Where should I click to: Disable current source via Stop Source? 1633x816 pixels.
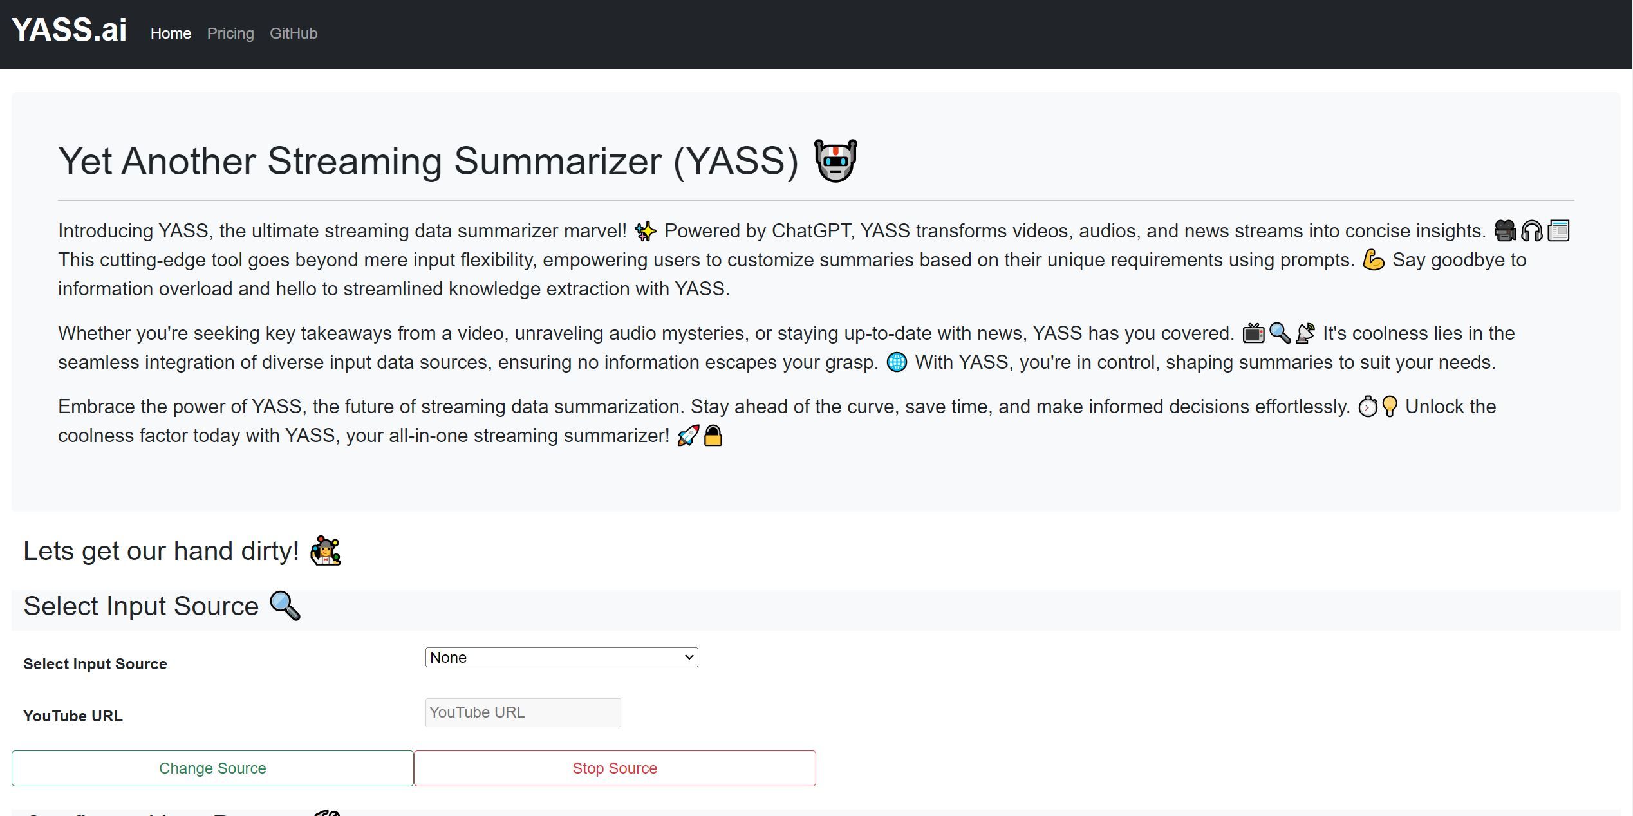coord(615,767)
